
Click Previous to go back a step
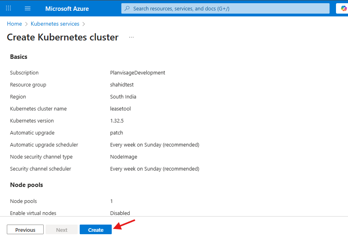25,229
